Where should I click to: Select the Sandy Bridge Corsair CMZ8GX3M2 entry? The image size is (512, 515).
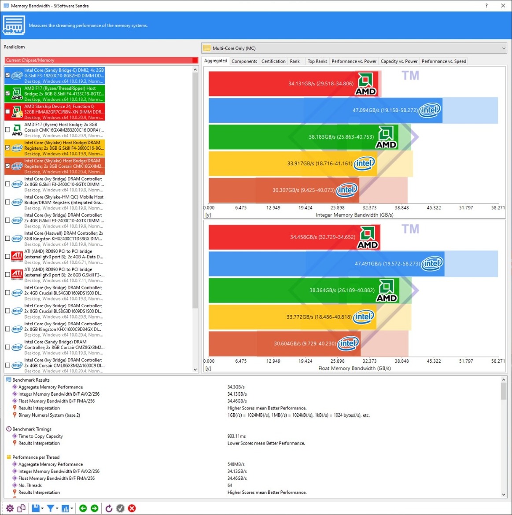(55, 347)
